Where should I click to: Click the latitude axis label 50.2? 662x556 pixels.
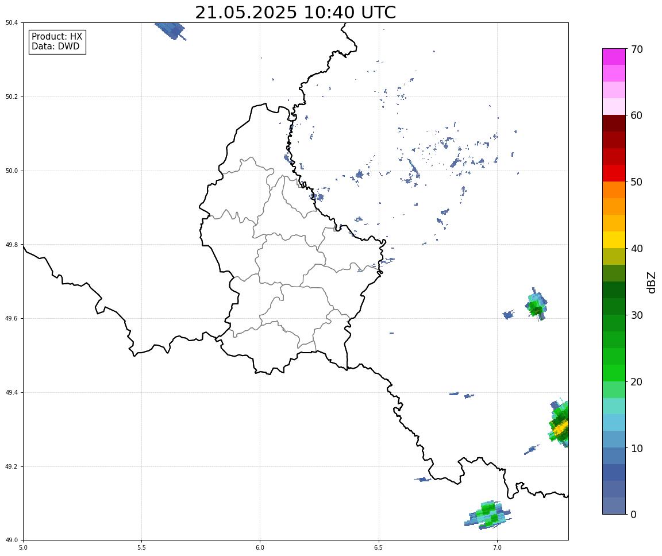tap(11, 96)
